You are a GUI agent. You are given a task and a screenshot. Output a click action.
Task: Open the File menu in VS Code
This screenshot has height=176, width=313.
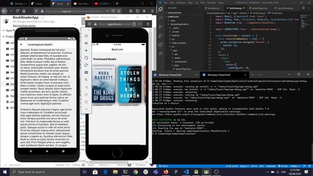[165, 2]
